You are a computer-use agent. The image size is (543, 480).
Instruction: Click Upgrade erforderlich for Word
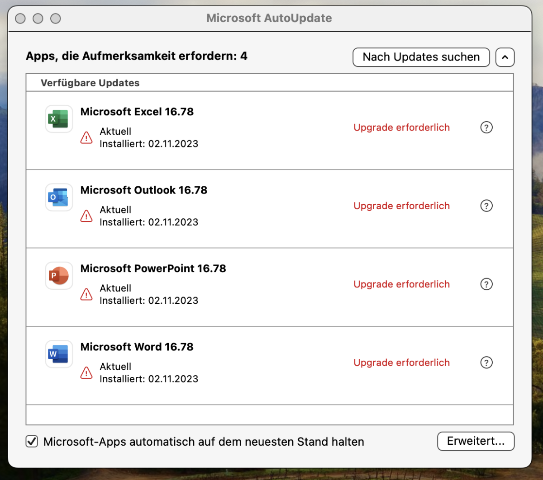(401, 362)
